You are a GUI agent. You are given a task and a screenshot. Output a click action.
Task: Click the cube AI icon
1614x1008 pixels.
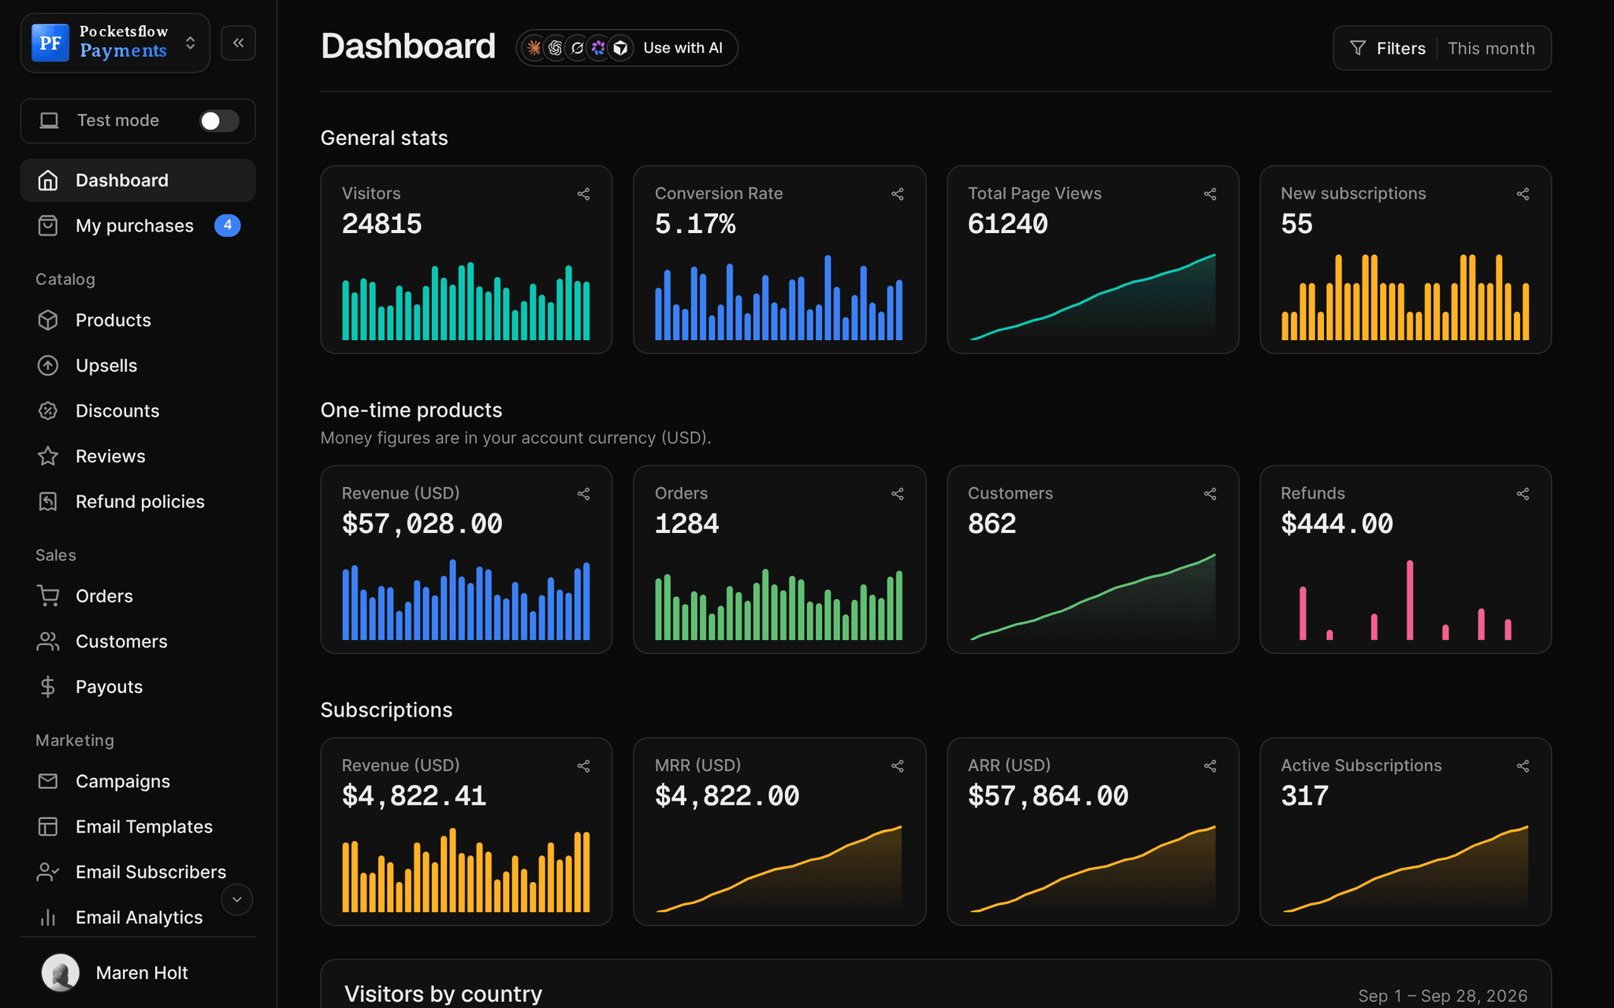click(x=621, y=48)
